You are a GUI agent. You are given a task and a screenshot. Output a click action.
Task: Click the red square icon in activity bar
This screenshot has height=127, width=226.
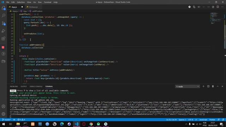click(3, 47)
